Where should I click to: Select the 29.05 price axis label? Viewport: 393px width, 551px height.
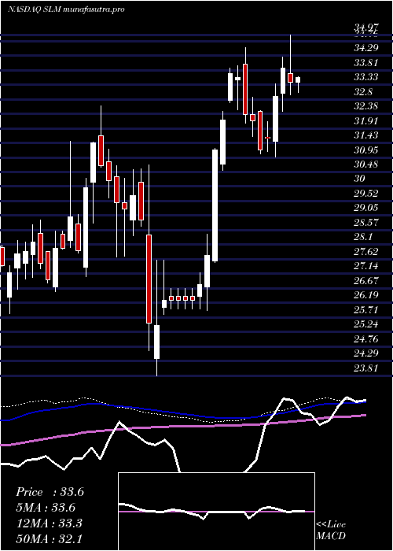point(366,208)
